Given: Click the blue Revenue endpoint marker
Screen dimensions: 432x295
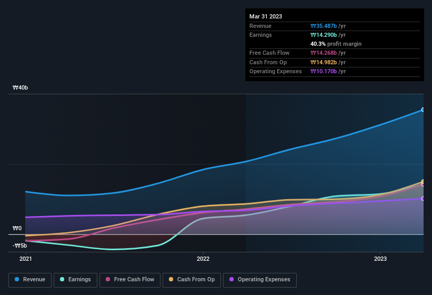Looking at the screenshot, I should [x=423, y=110].
